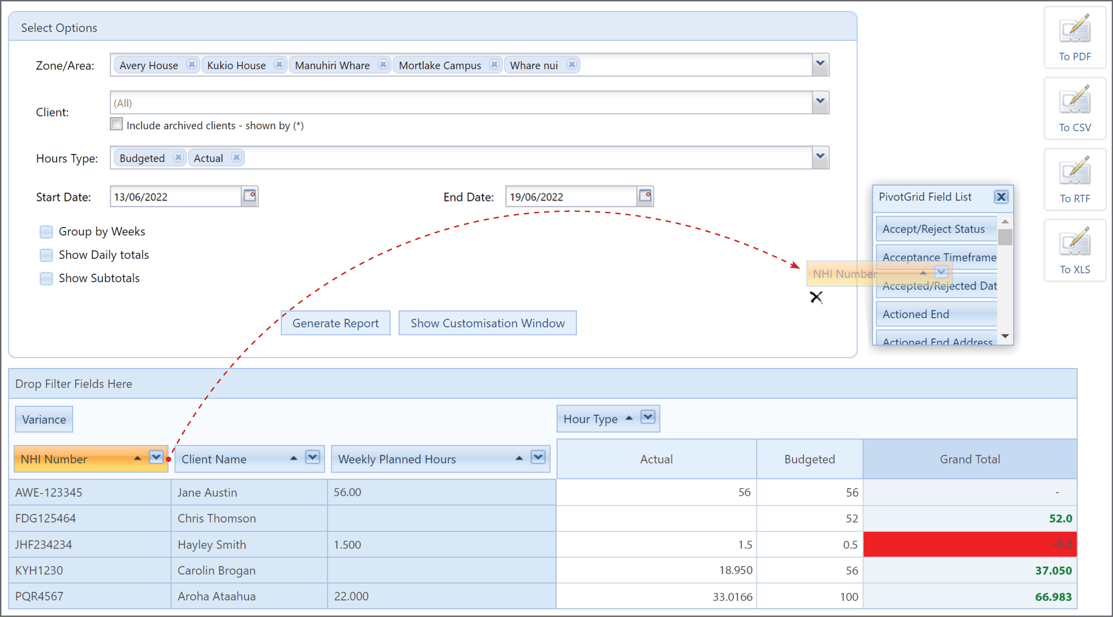Screen dimensions: 1113x617
Task: Click the Start Date input field
Action: tap(176, 196)
